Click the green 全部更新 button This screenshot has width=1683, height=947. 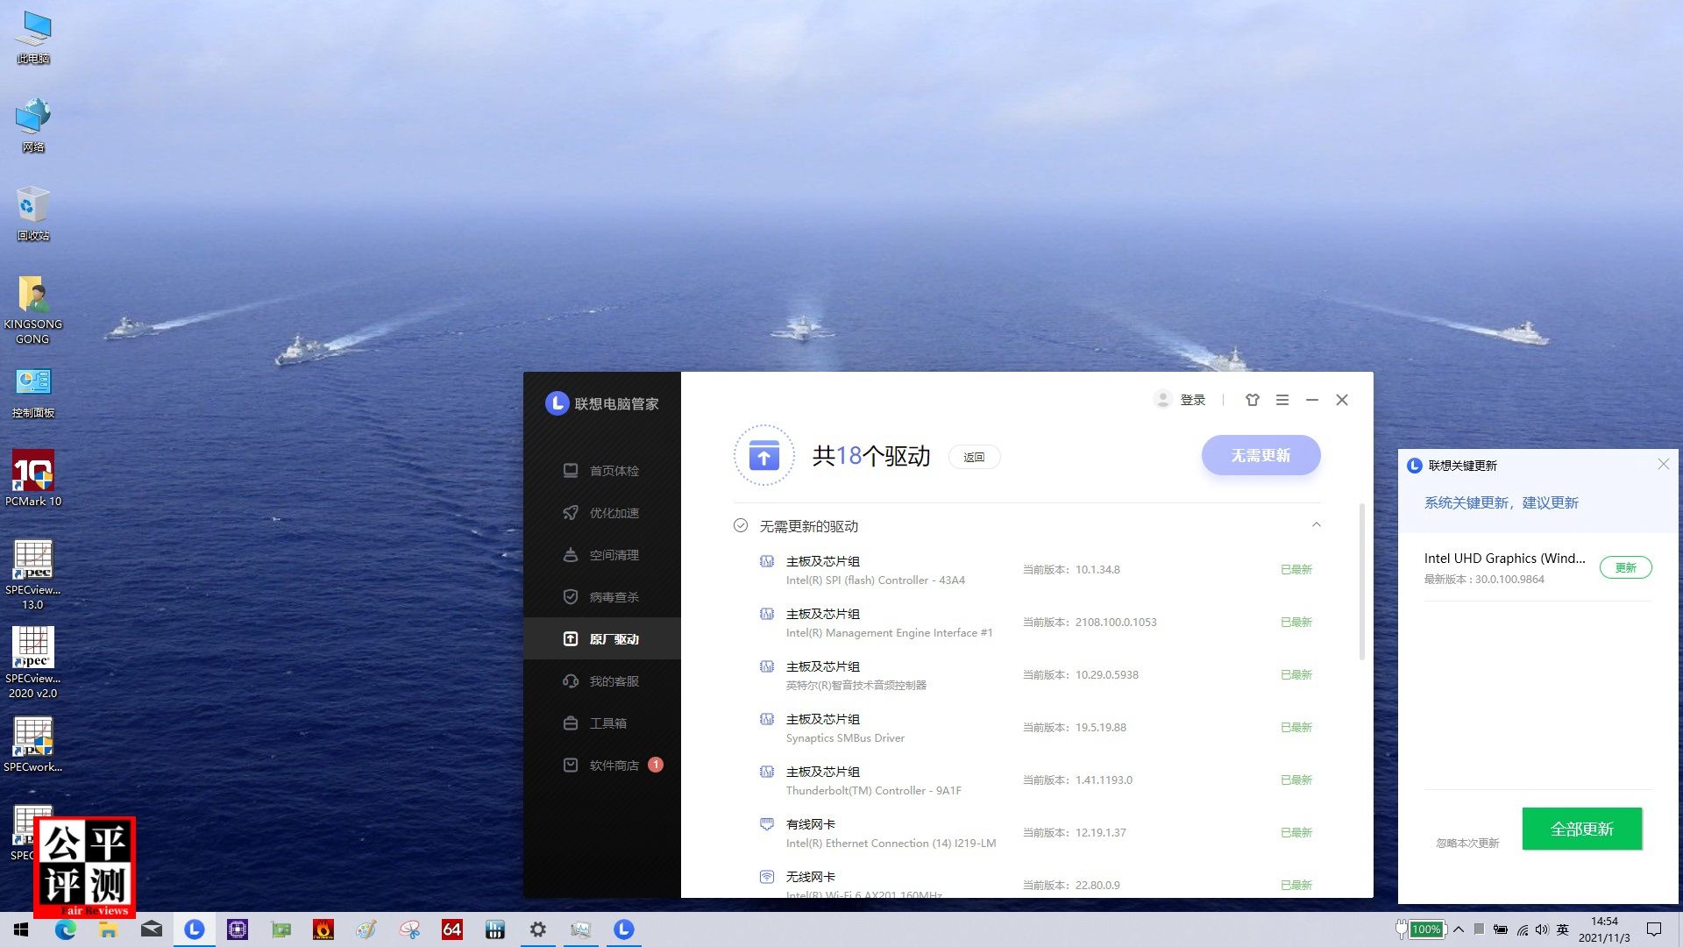click(x=1581, y=829)
